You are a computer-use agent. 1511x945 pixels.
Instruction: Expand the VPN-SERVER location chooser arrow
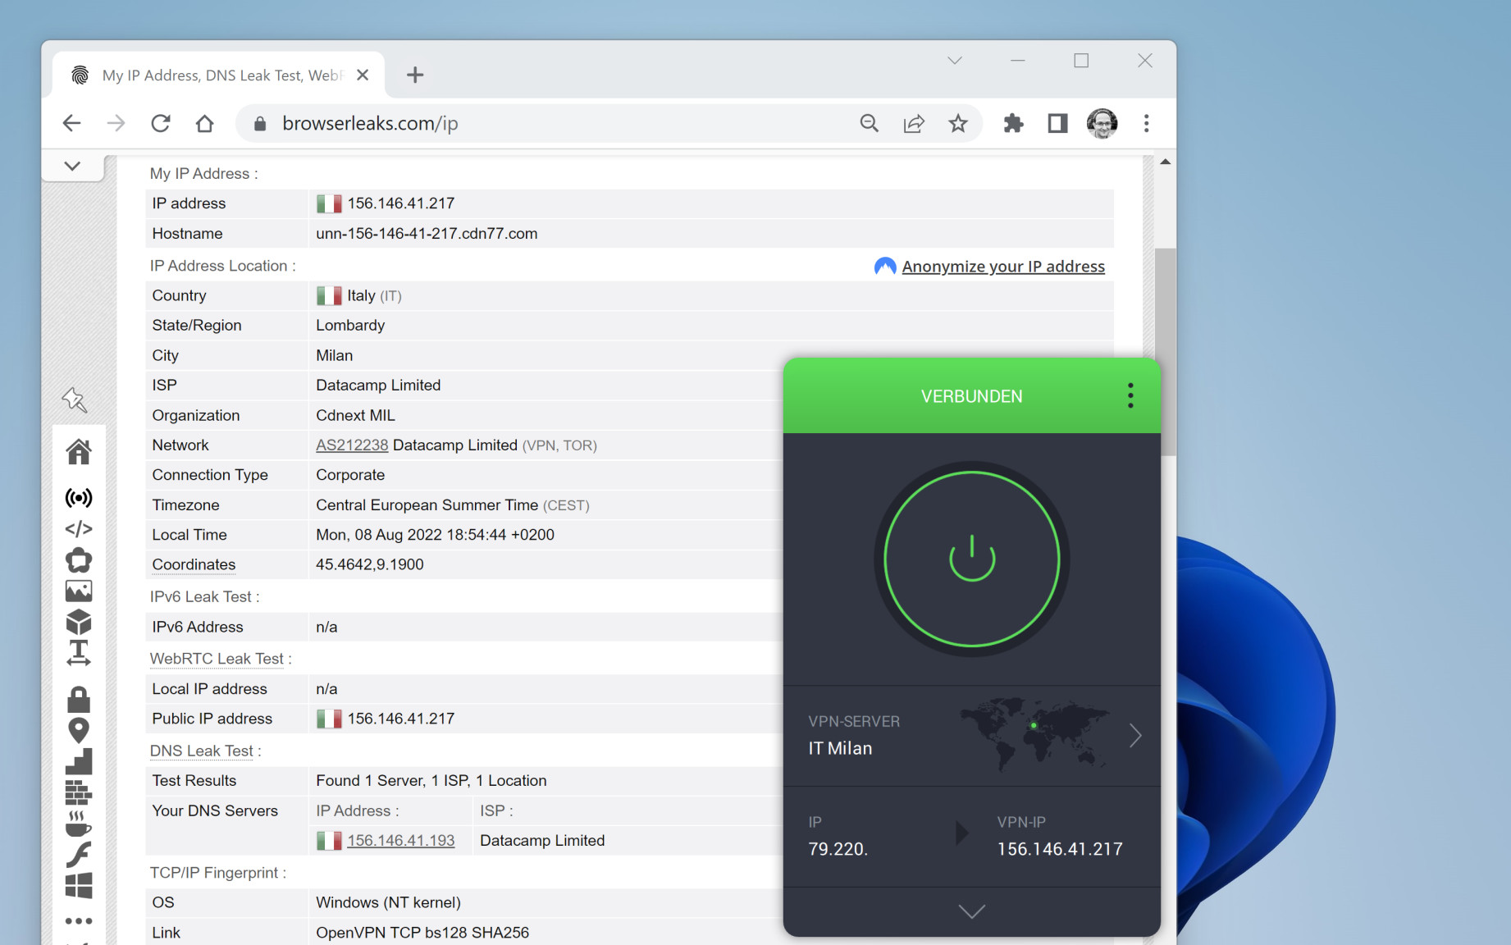click(x=1135, y=736)
